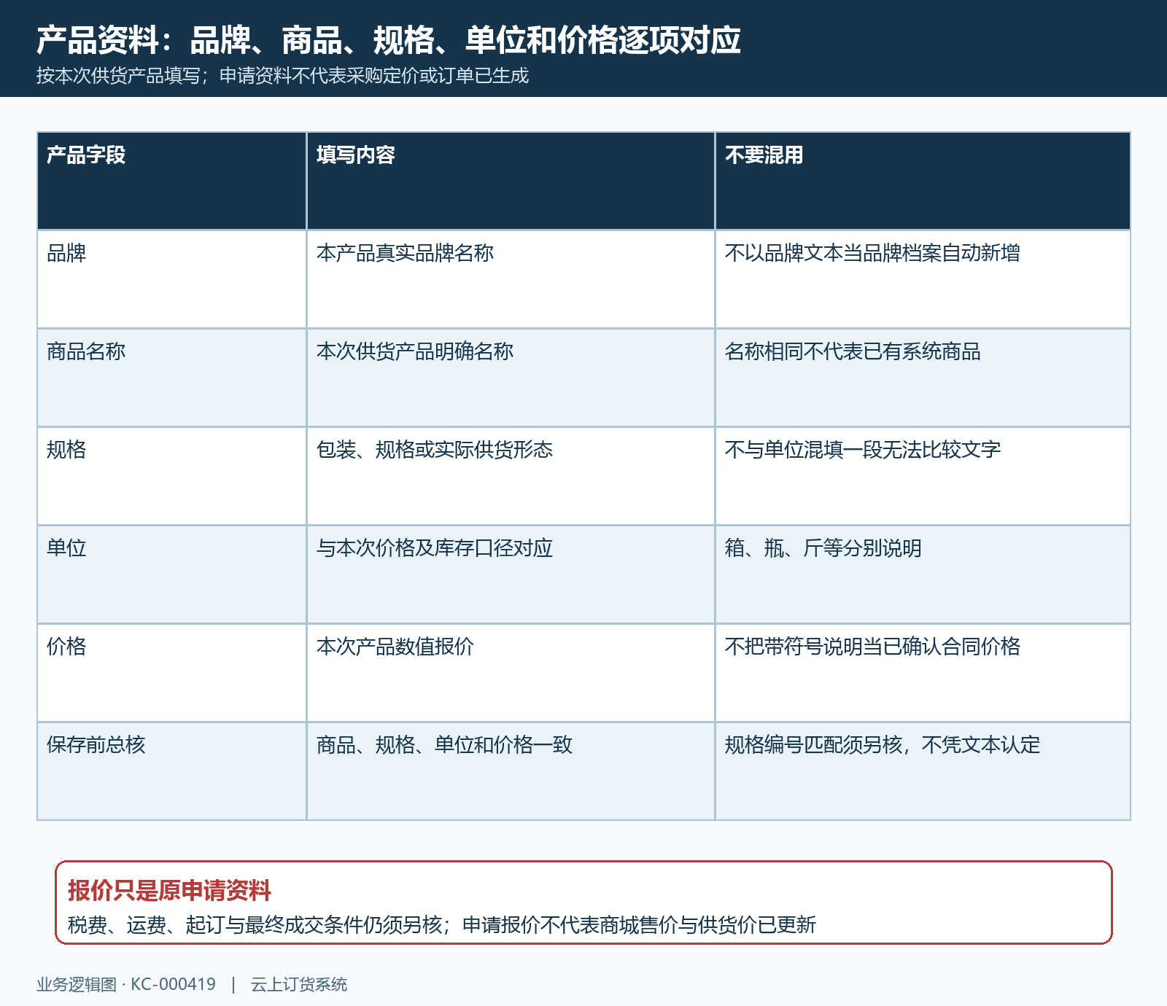The width and height of the screenshot is (1167, 1006).
Task: Click the cell 与本次价格及库存口径对应
Action: tap(511, 574)
